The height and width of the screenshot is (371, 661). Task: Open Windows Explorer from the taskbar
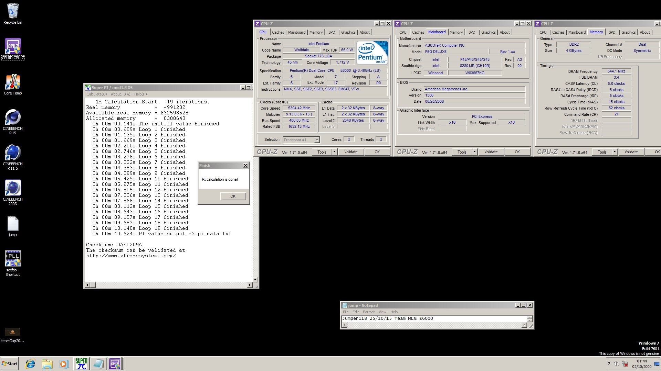click(47, 364)
